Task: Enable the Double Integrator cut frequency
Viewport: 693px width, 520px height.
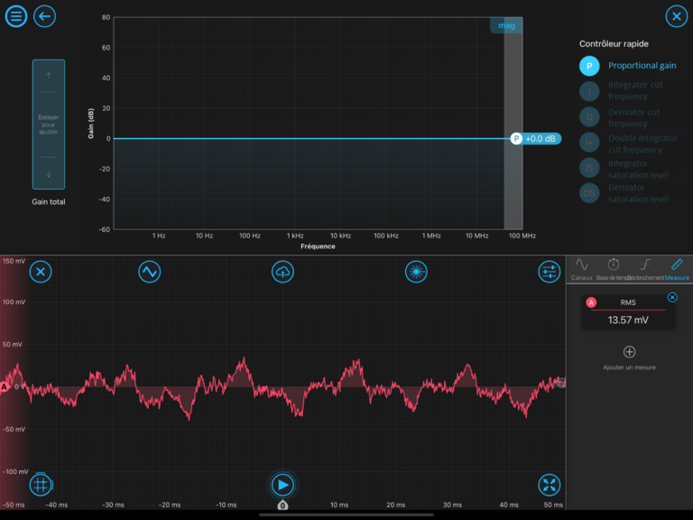Action: [589, 144]
